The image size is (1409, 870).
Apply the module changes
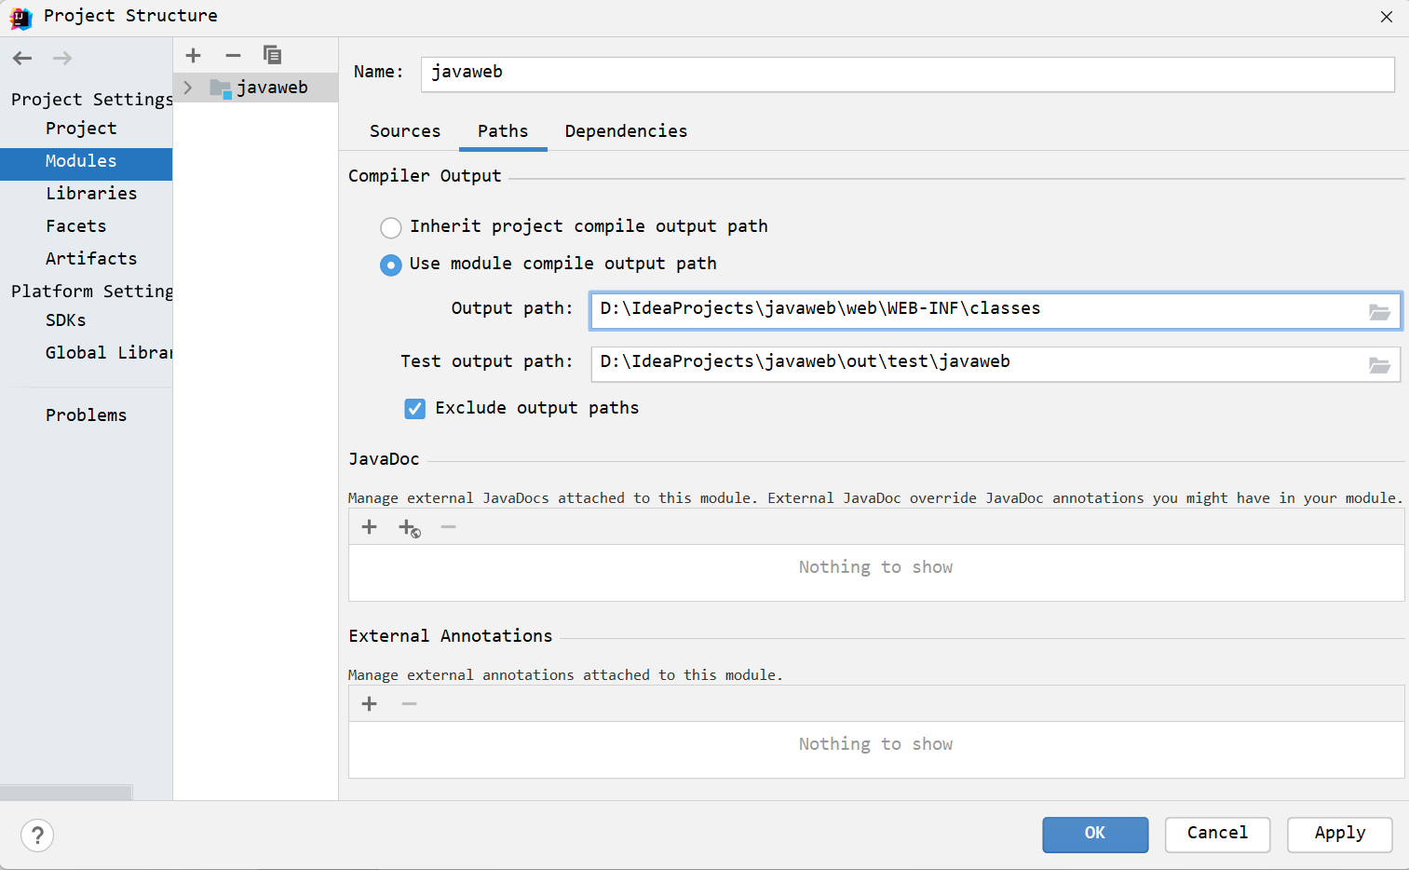[1339, 835]
